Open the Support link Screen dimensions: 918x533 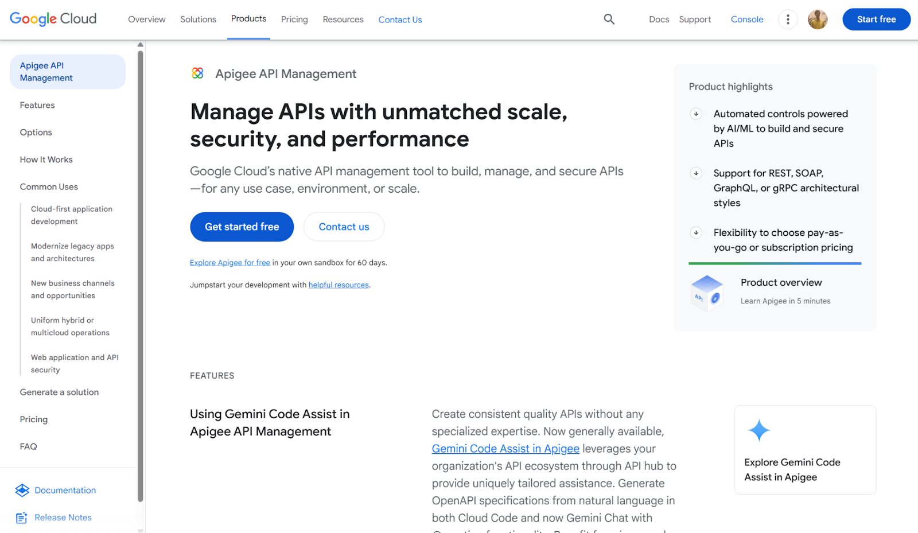coord(695,20)
